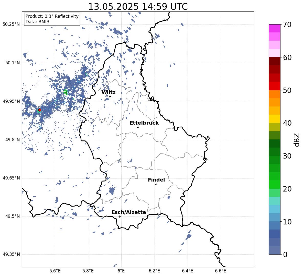Click the 6.4°E longitude tick label
The width and height of the screenshot is (303, 276).
click(x=187, y=271)
